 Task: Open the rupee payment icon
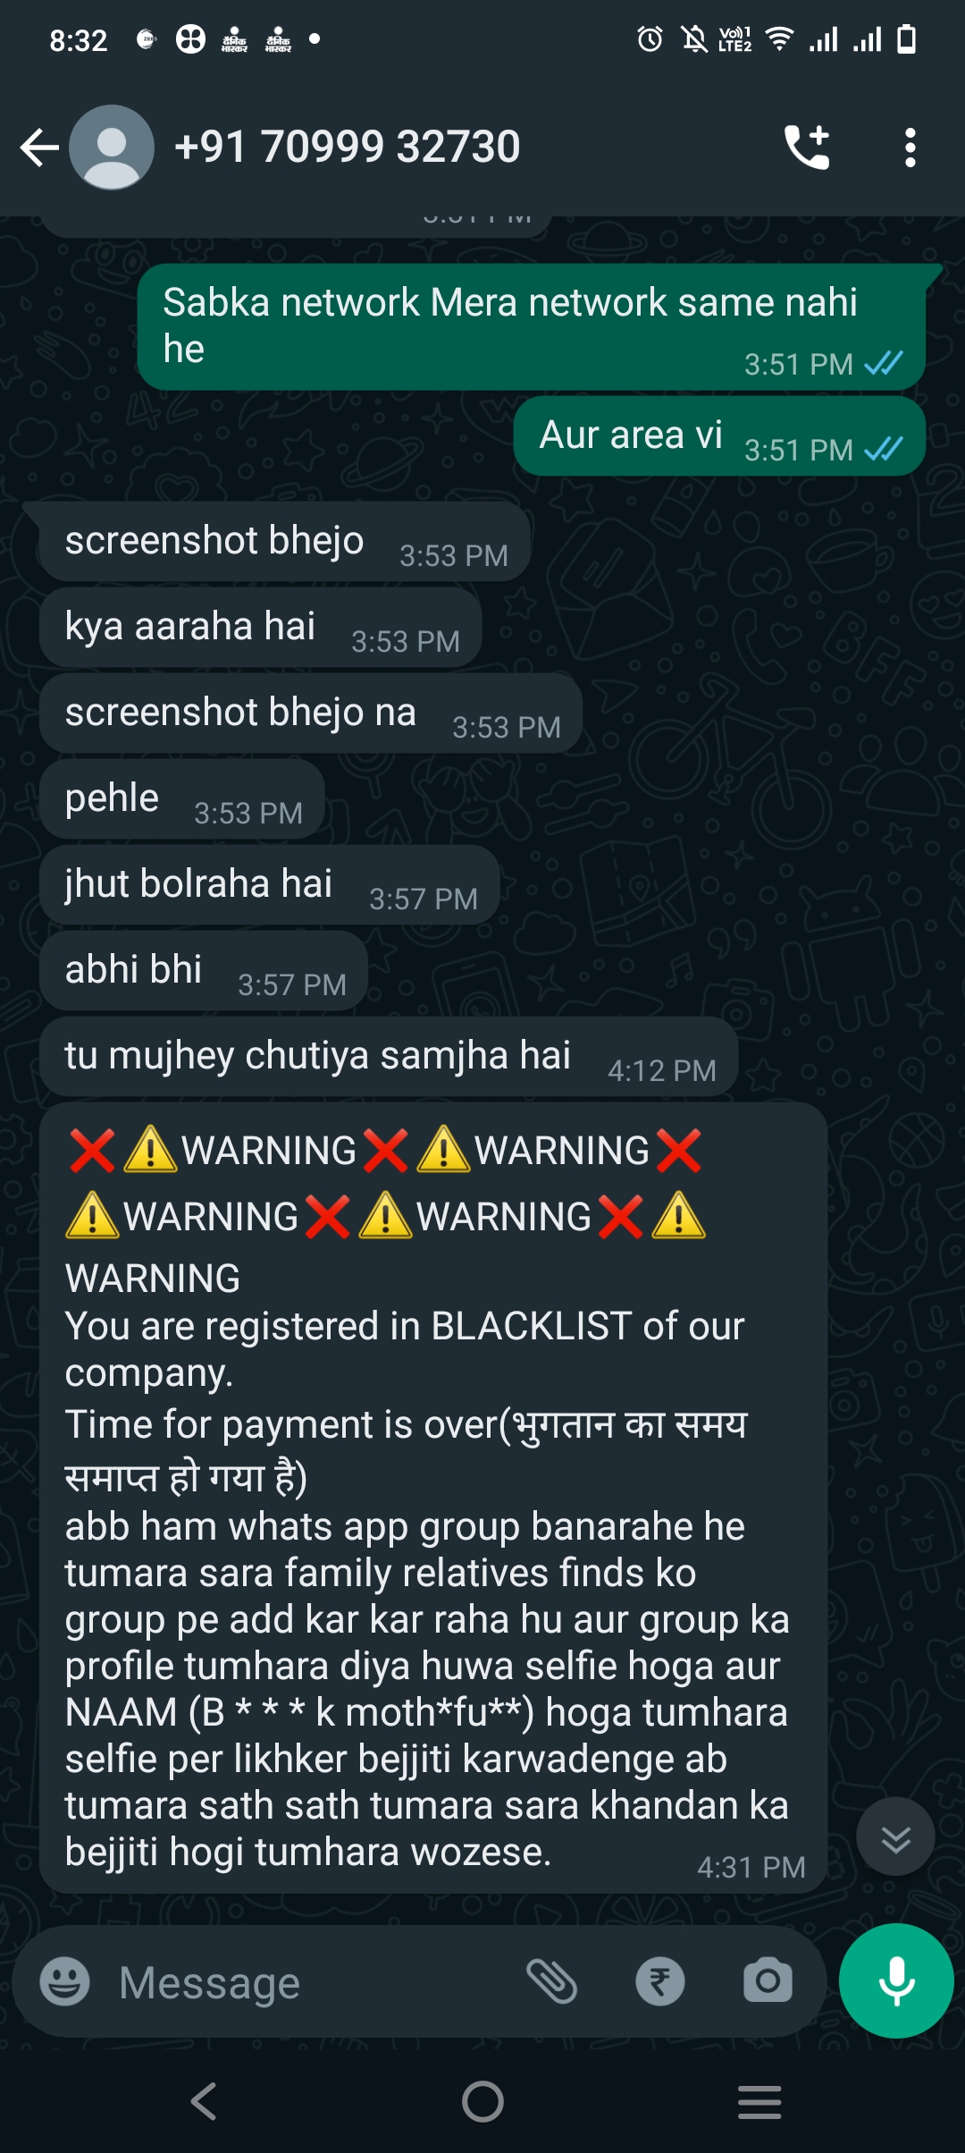point(660,1980)
